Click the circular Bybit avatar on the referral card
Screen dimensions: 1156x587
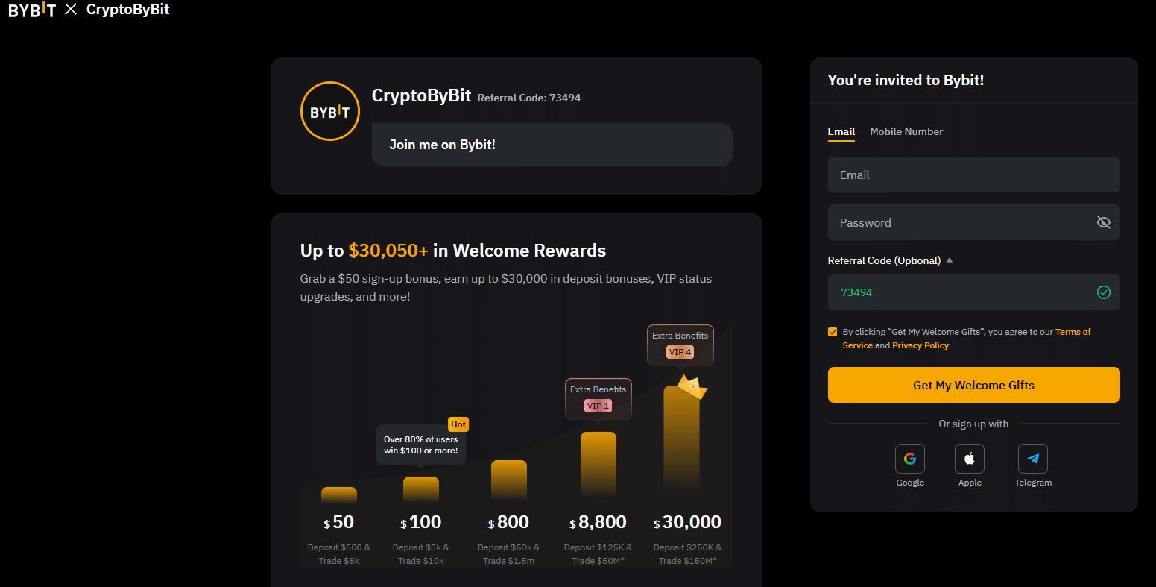330,110
